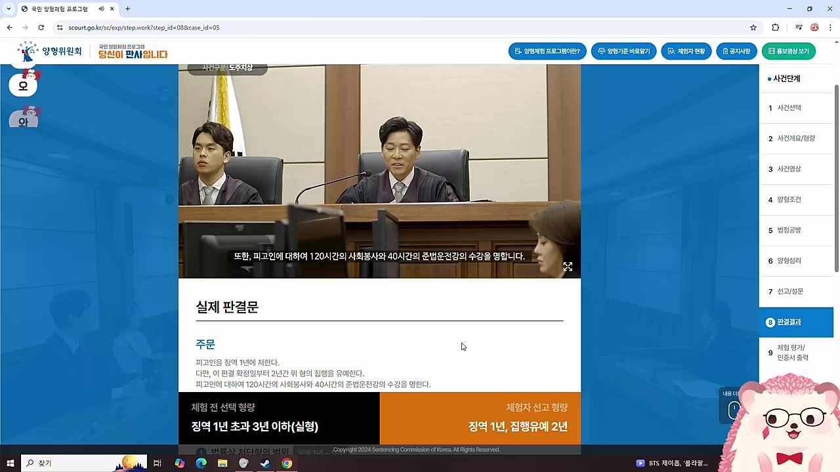The width and height of the screenshot is (840, 472).
Task: Open Copilot from the taskbar
Action: (179, 463)
